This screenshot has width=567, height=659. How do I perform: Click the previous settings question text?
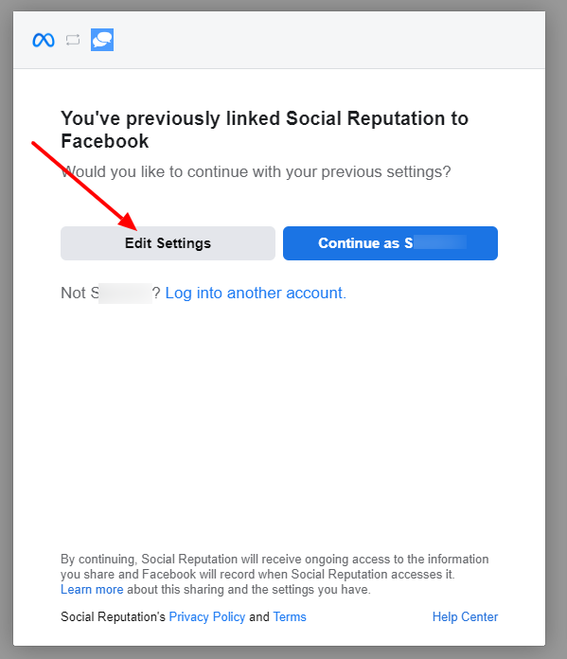[x=256, y=172]
